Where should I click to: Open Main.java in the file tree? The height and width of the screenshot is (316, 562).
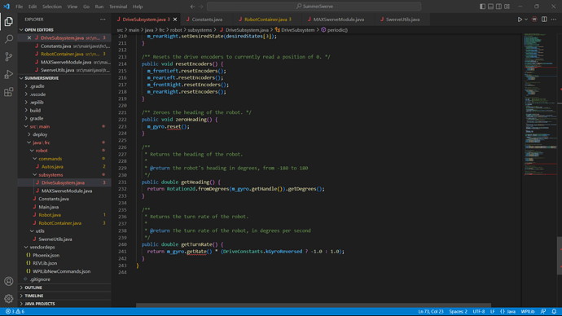pos(48,207)
